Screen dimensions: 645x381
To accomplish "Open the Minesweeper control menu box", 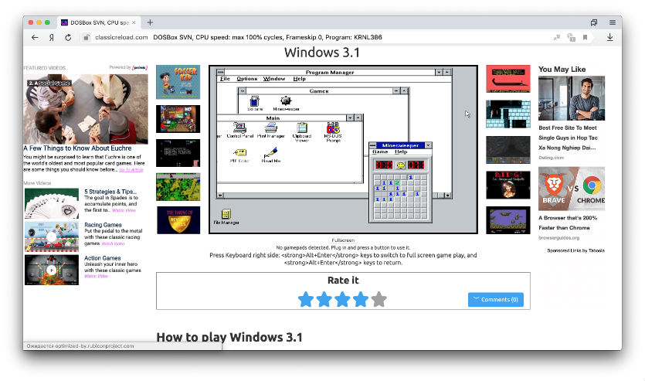I will pyautogui.click(x=372, y=145).
